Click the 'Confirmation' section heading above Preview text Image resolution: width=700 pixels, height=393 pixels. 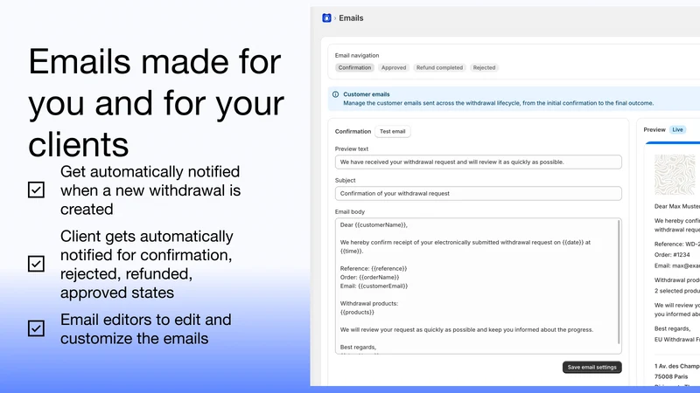point(353,132)
